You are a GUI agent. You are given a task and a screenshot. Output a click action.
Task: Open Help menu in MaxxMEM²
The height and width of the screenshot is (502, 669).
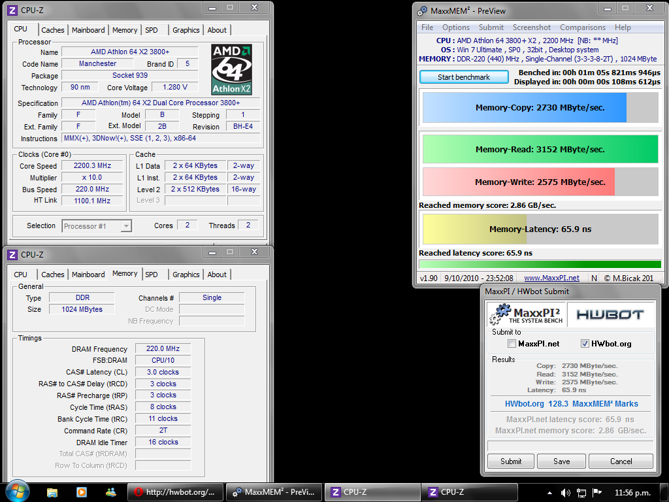tap(623, 27)
